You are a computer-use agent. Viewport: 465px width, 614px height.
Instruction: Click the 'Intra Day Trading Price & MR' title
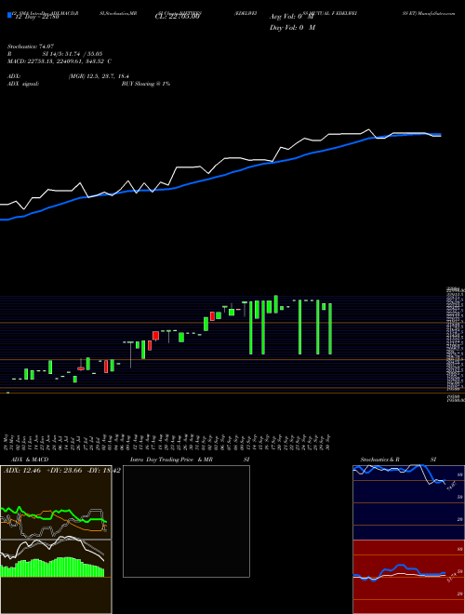[171, 460]
